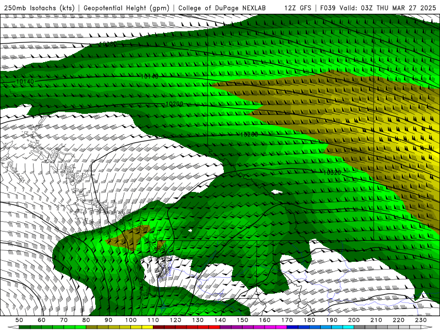
Task: Click the 80 label on the color scale
Action: tap(86, 320)
